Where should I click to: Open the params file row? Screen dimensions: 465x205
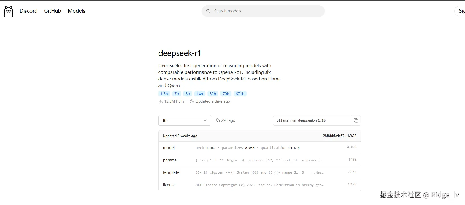pyautogui.click(x=259, y=160)
